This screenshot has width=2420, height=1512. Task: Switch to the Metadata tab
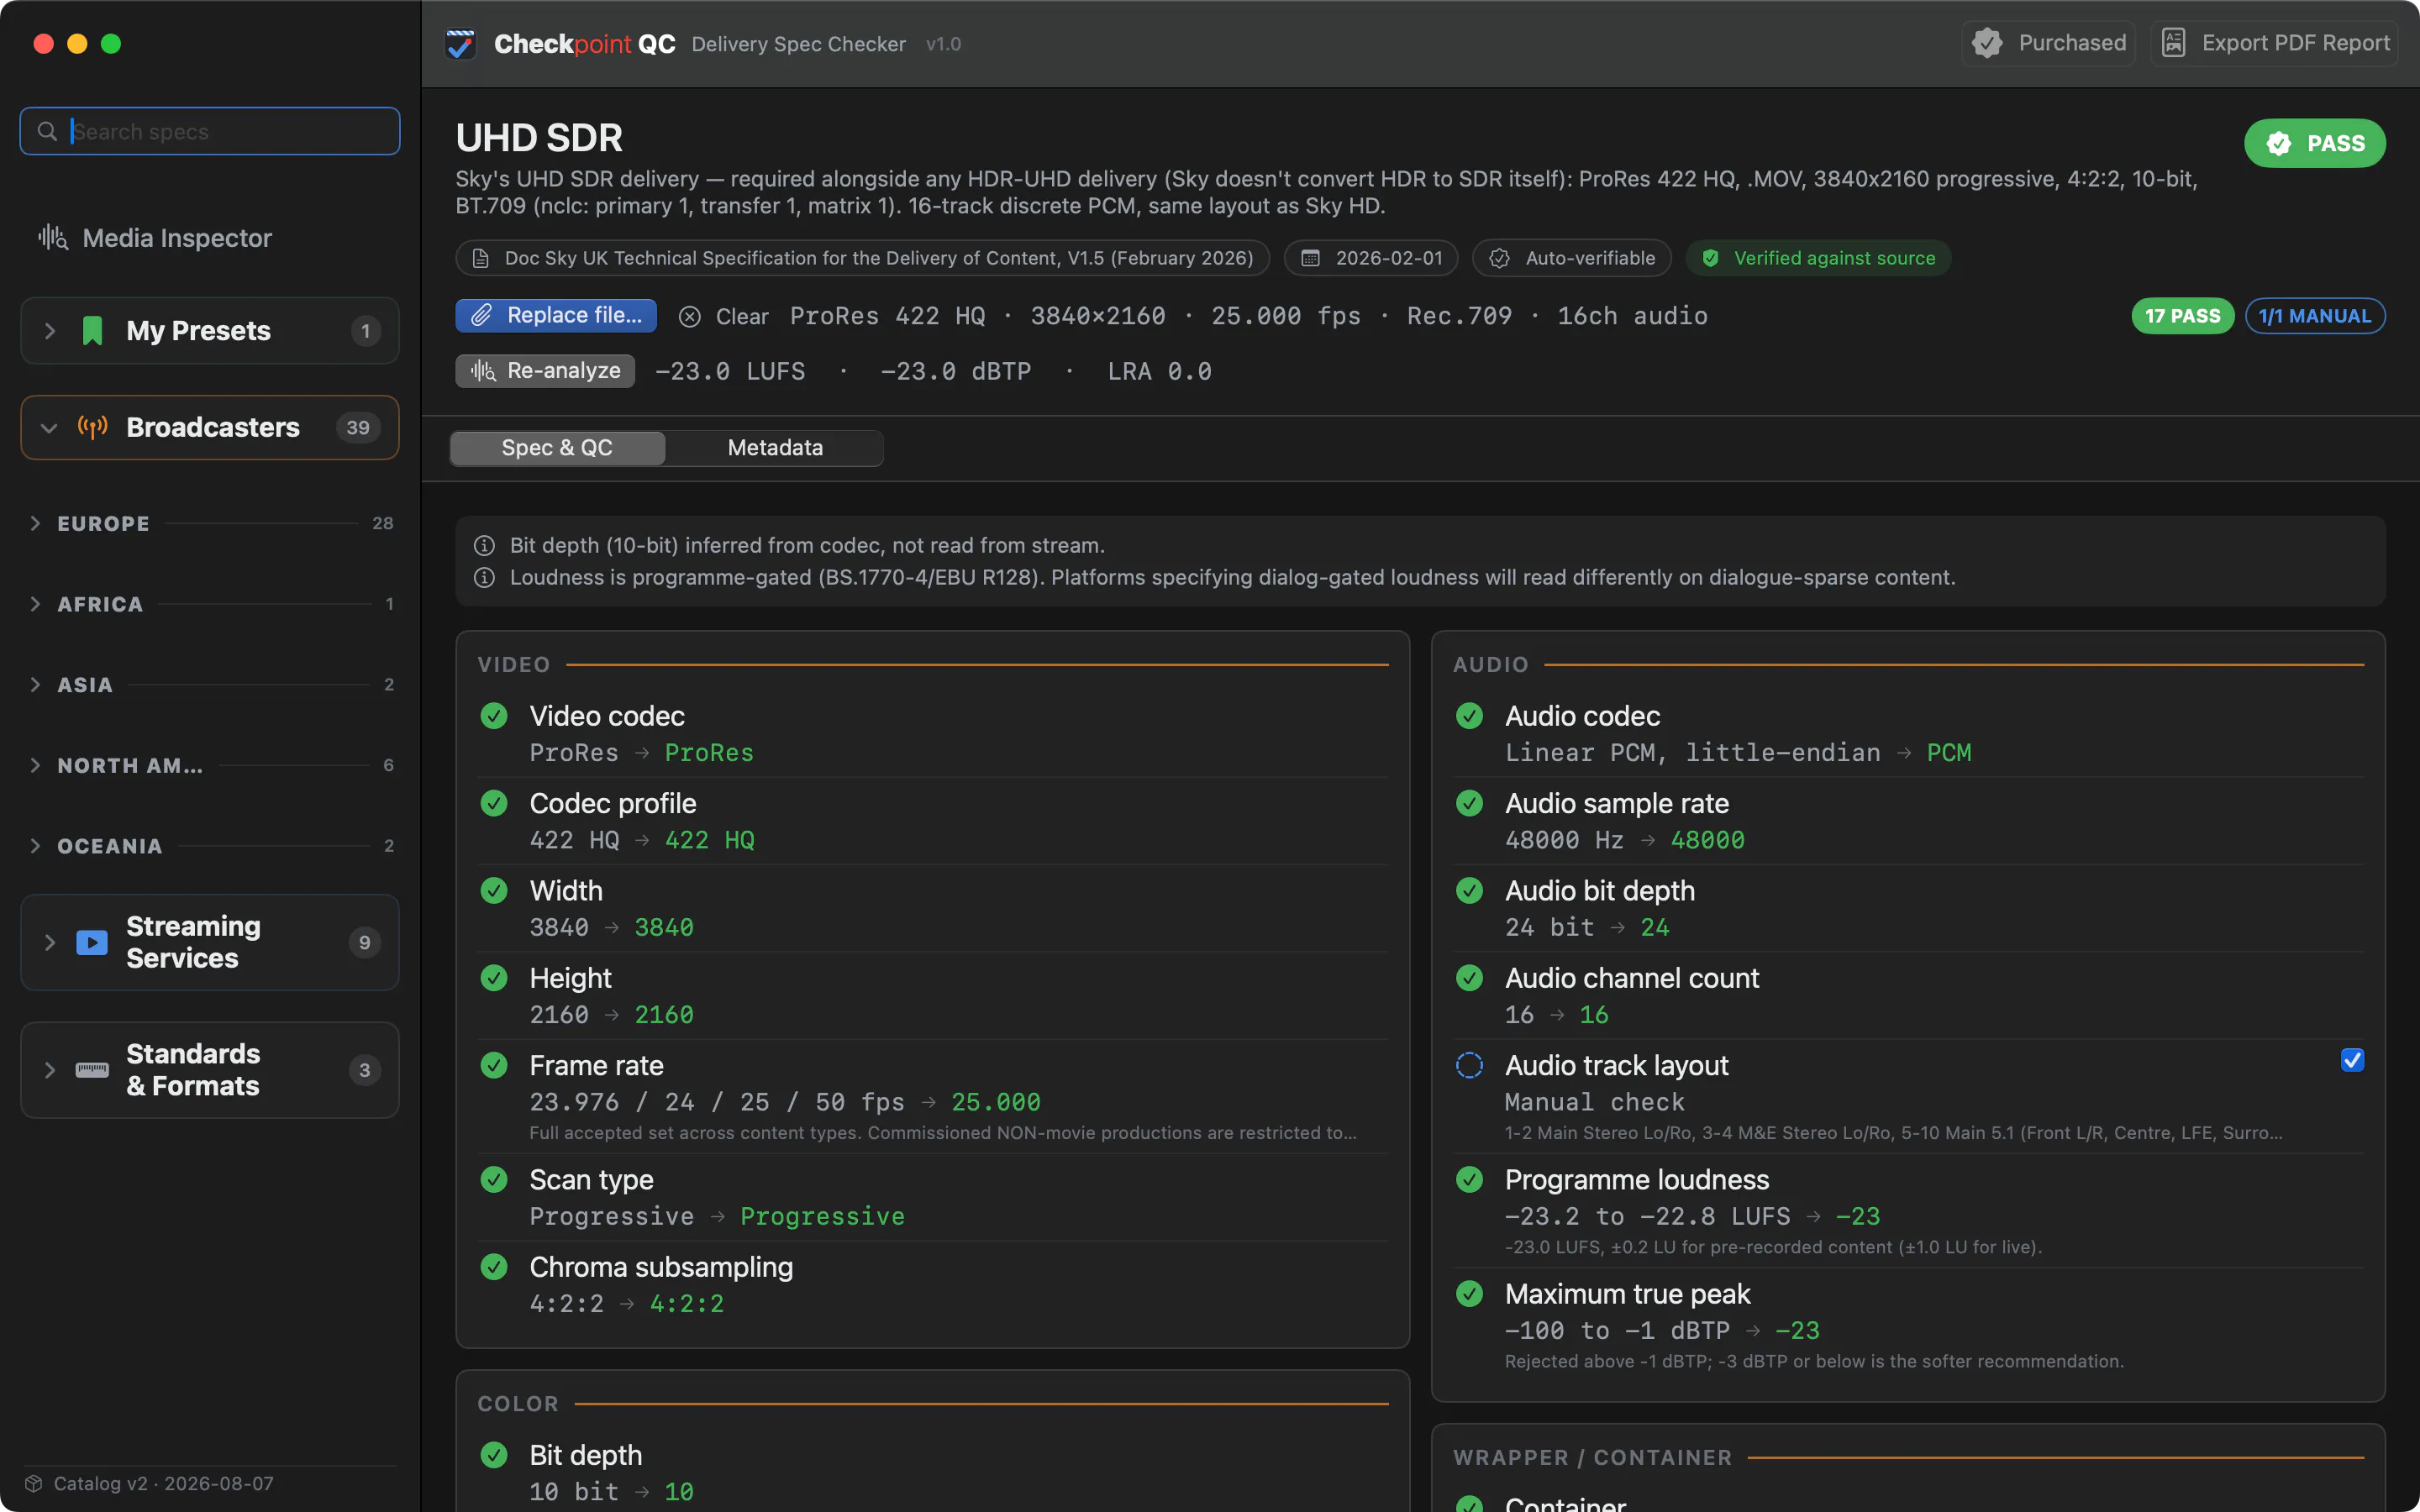[x=775, y=448]
